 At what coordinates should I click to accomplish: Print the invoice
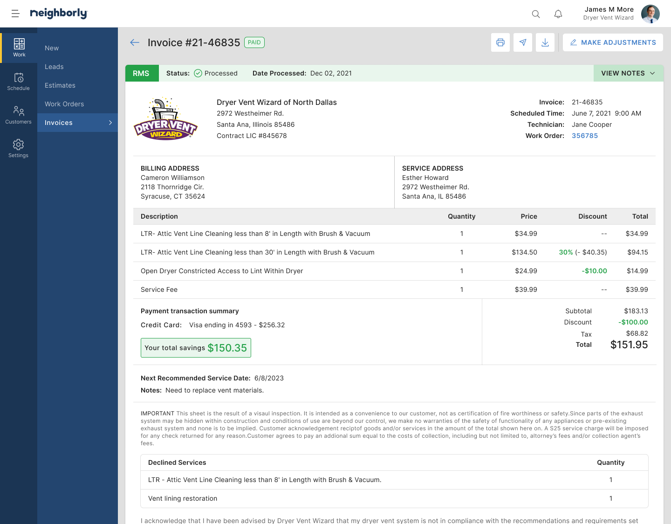point(500,42)
